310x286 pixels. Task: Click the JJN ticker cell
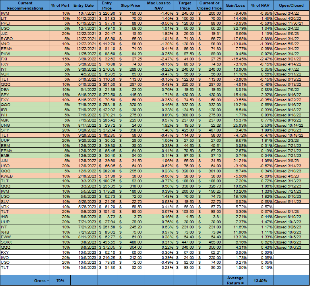(x=25, y=161)
